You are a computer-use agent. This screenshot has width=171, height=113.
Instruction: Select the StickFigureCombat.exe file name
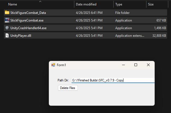click(x=27, y=20)
